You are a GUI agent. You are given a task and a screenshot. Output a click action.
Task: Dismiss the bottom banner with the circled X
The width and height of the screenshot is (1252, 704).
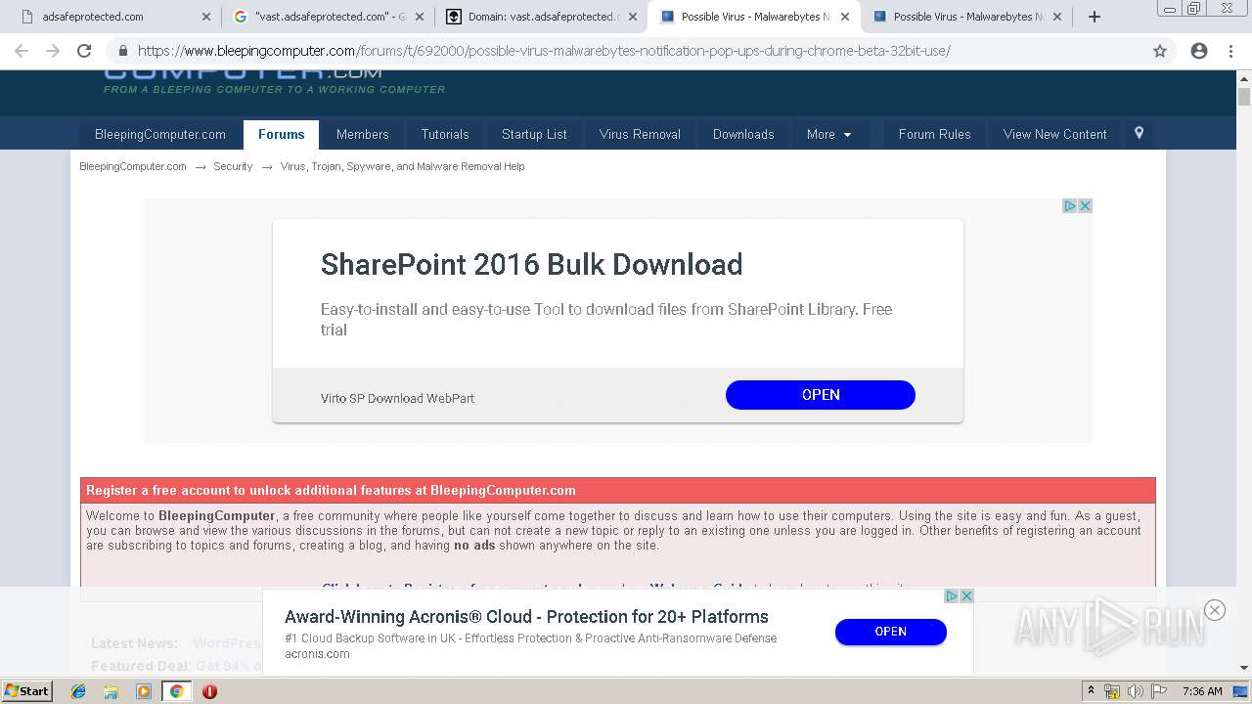(1215, 610)
